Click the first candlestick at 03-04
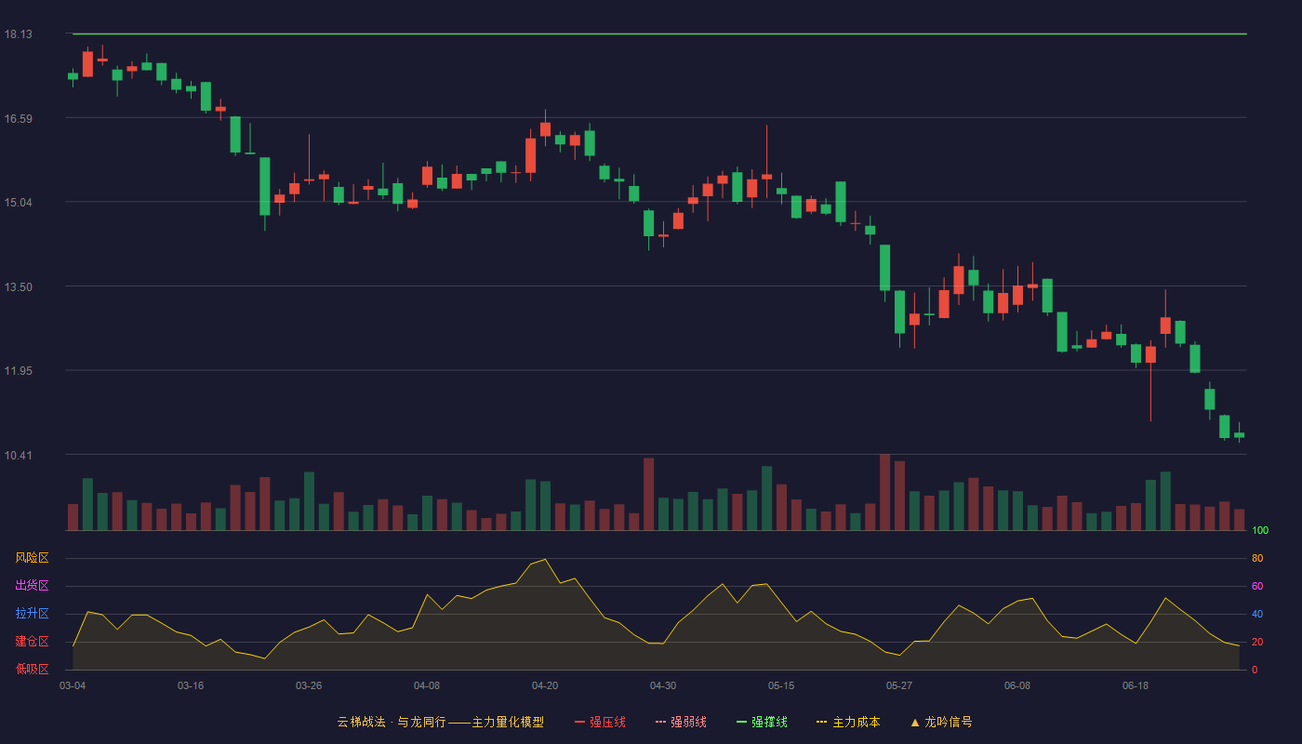The width and height of the screenshot is (1302, 744). (73, 76)
